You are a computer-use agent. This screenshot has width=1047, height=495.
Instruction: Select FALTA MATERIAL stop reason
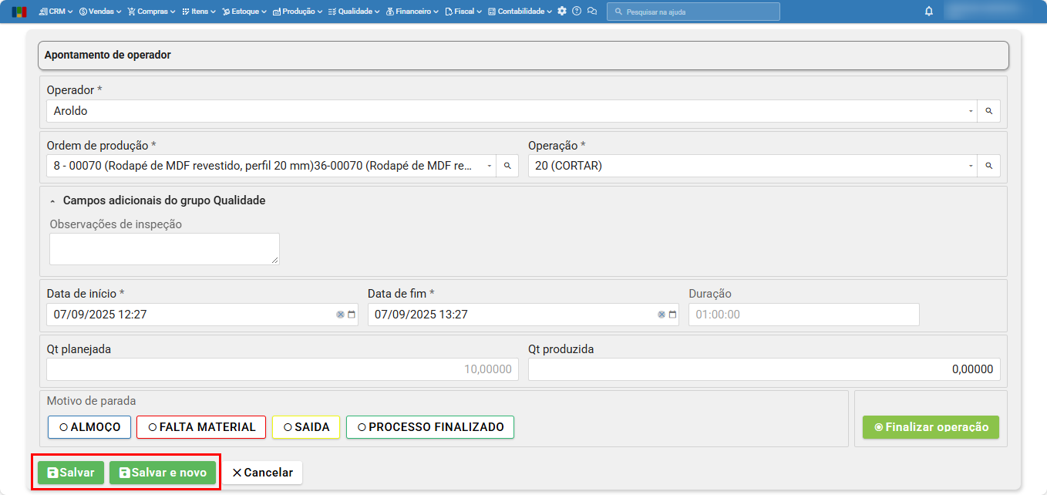pyautogui.click(x=201, y=427)
